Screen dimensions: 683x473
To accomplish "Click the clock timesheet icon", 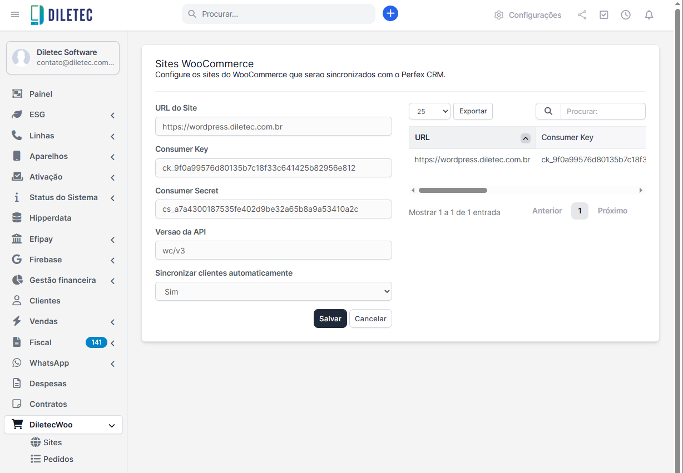I will click(626, 15).
